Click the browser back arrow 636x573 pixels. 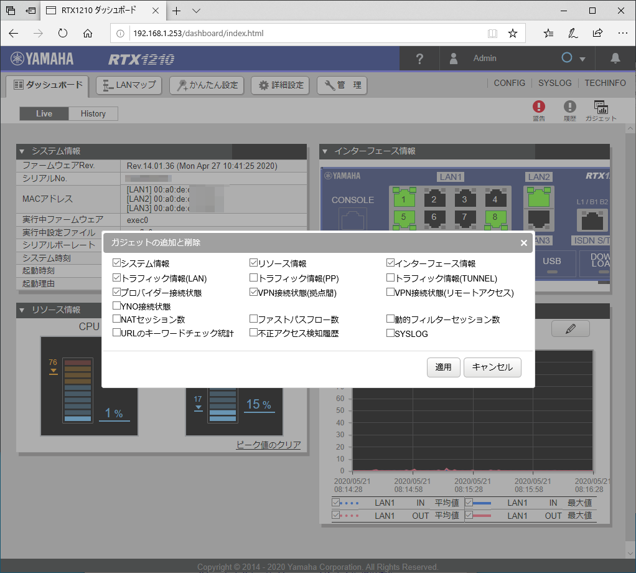click(x=14, y=33)
